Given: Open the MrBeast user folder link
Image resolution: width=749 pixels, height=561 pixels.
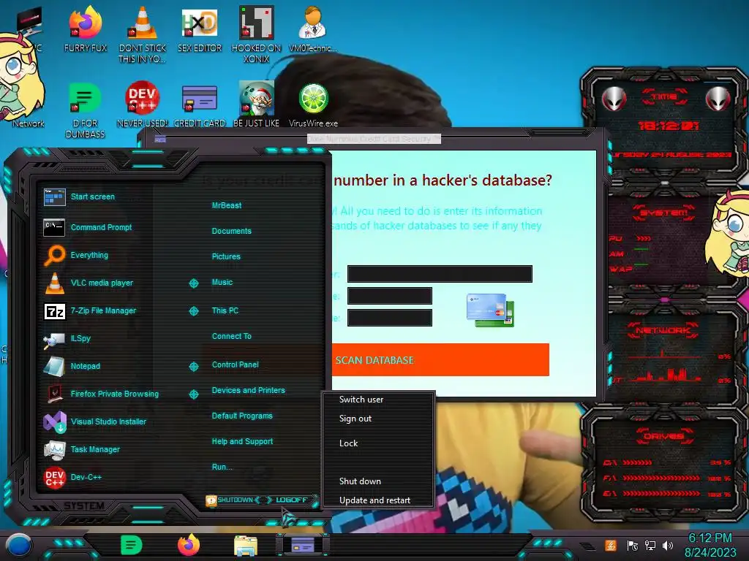Looking at the screenshot, I should click(227, 205).
